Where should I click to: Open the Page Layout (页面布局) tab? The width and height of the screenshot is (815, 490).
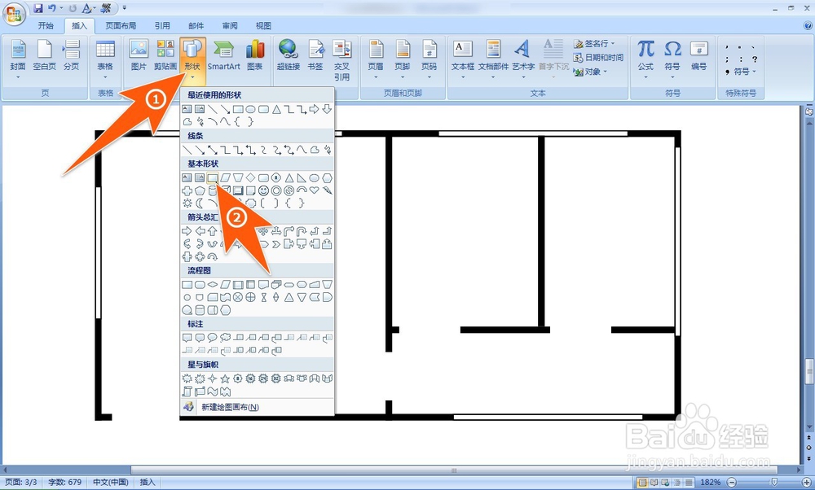click(121, 25)
